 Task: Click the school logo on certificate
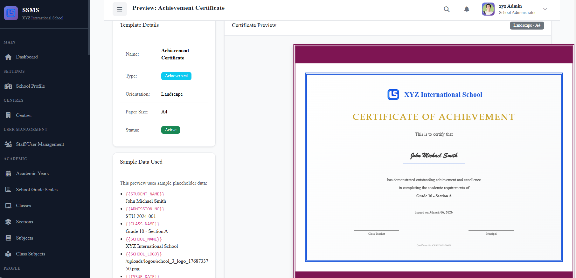click(393, 95)
